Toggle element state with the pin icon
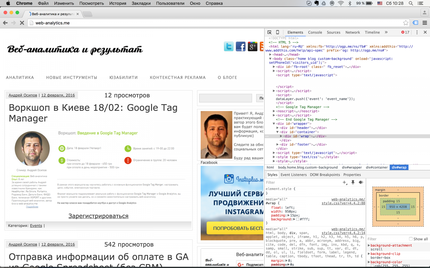430x268 pixels. click(x=353, y=182)
